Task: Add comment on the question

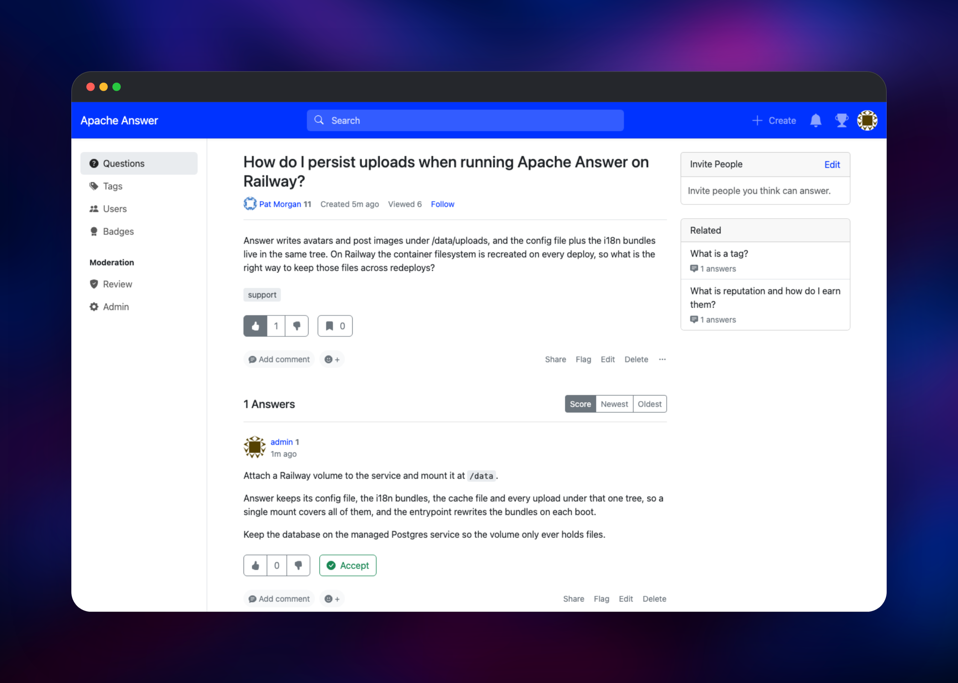Action: 279,360
